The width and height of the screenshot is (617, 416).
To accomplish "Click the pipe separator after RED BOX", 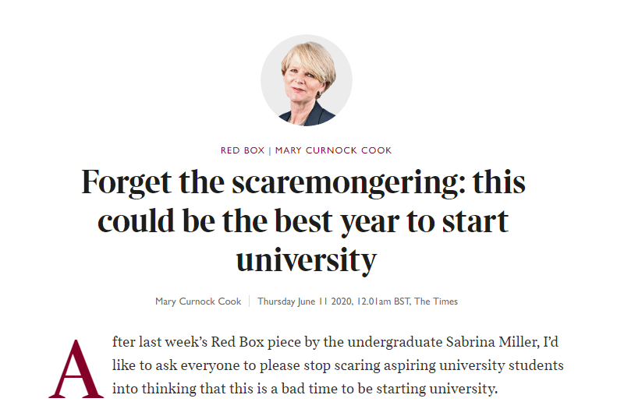I will click(x=270, y=151).
